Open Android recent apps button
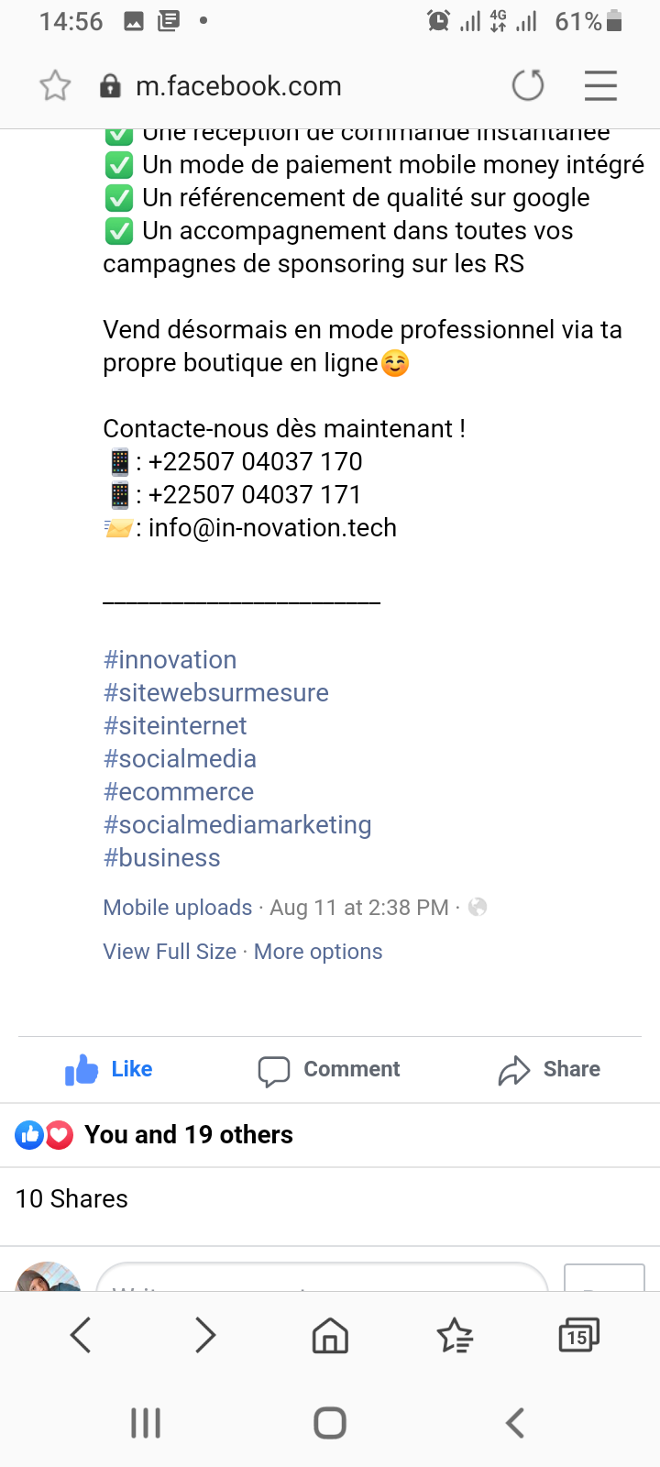The width and height of the screenshot is (660, 1467). pos(146,1423)
